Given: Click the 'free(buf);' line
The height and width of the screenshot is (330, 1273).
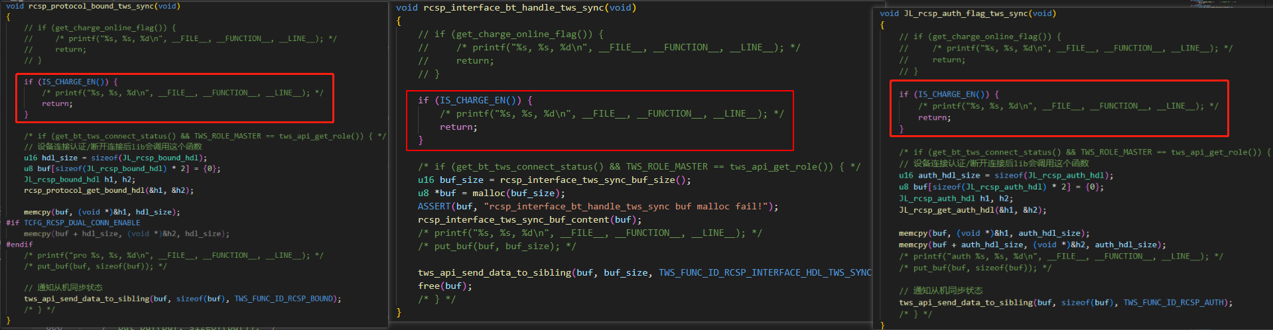Looking at the screenshot, I should click(x=445, y=286).
